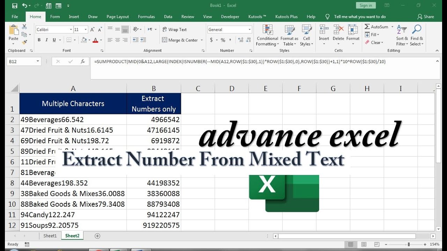The width and height of the screenshot is (447, 251).
Task: Apply the Borders icon in Font group
Action: click(x=69, y=40)
